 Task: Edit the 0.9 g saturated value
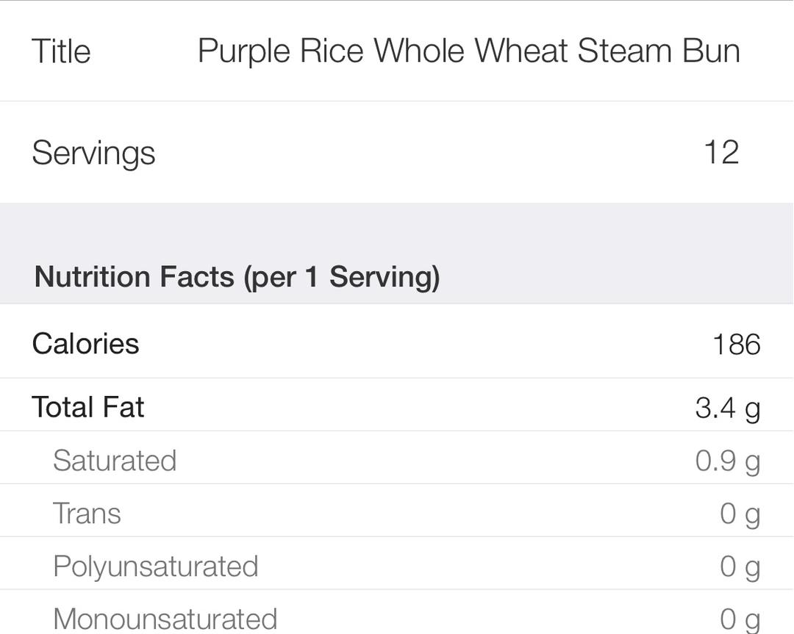click(x=727, y=461)
